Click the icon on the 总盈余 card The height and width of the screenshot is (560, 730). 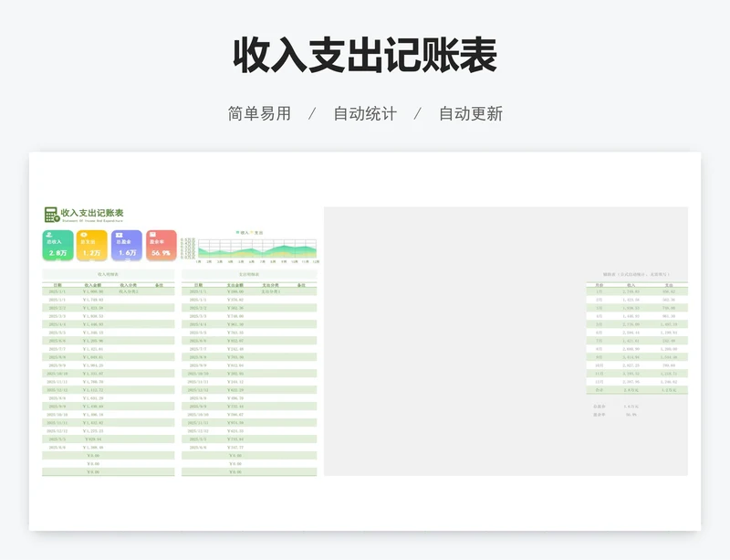pos(120,235)
